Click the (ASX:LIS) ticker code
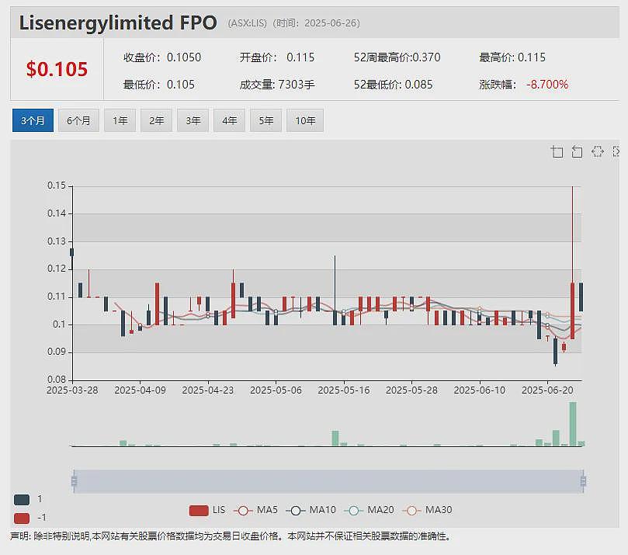 (x=247, y=23)
